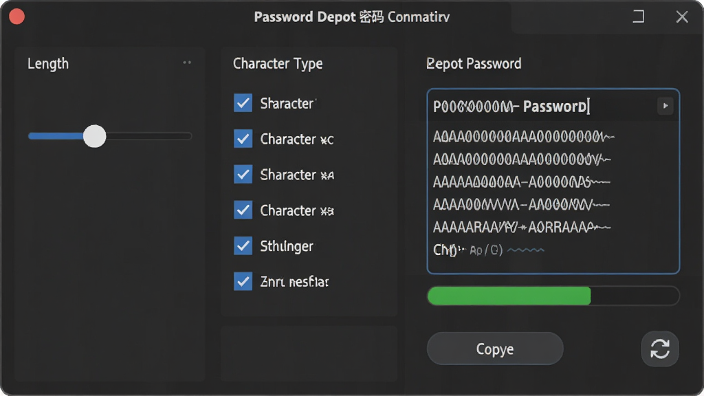Screen dimensions: 704x396
Task: Disable the 'Sthunger' checkbox
Action: [243, 245]
